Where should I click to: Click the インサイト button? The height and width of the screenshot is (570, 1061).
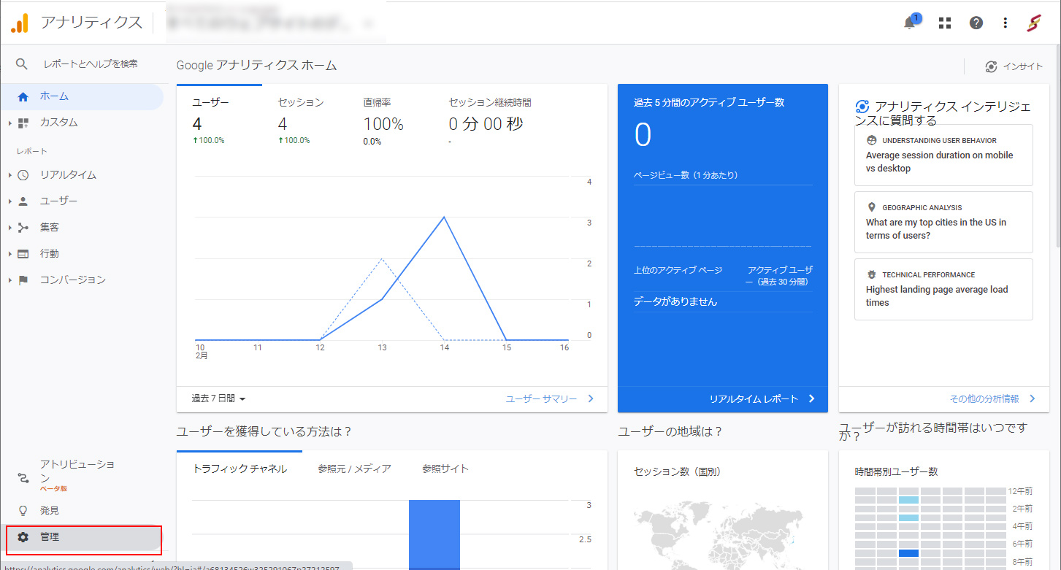(x=1014, y=66)
